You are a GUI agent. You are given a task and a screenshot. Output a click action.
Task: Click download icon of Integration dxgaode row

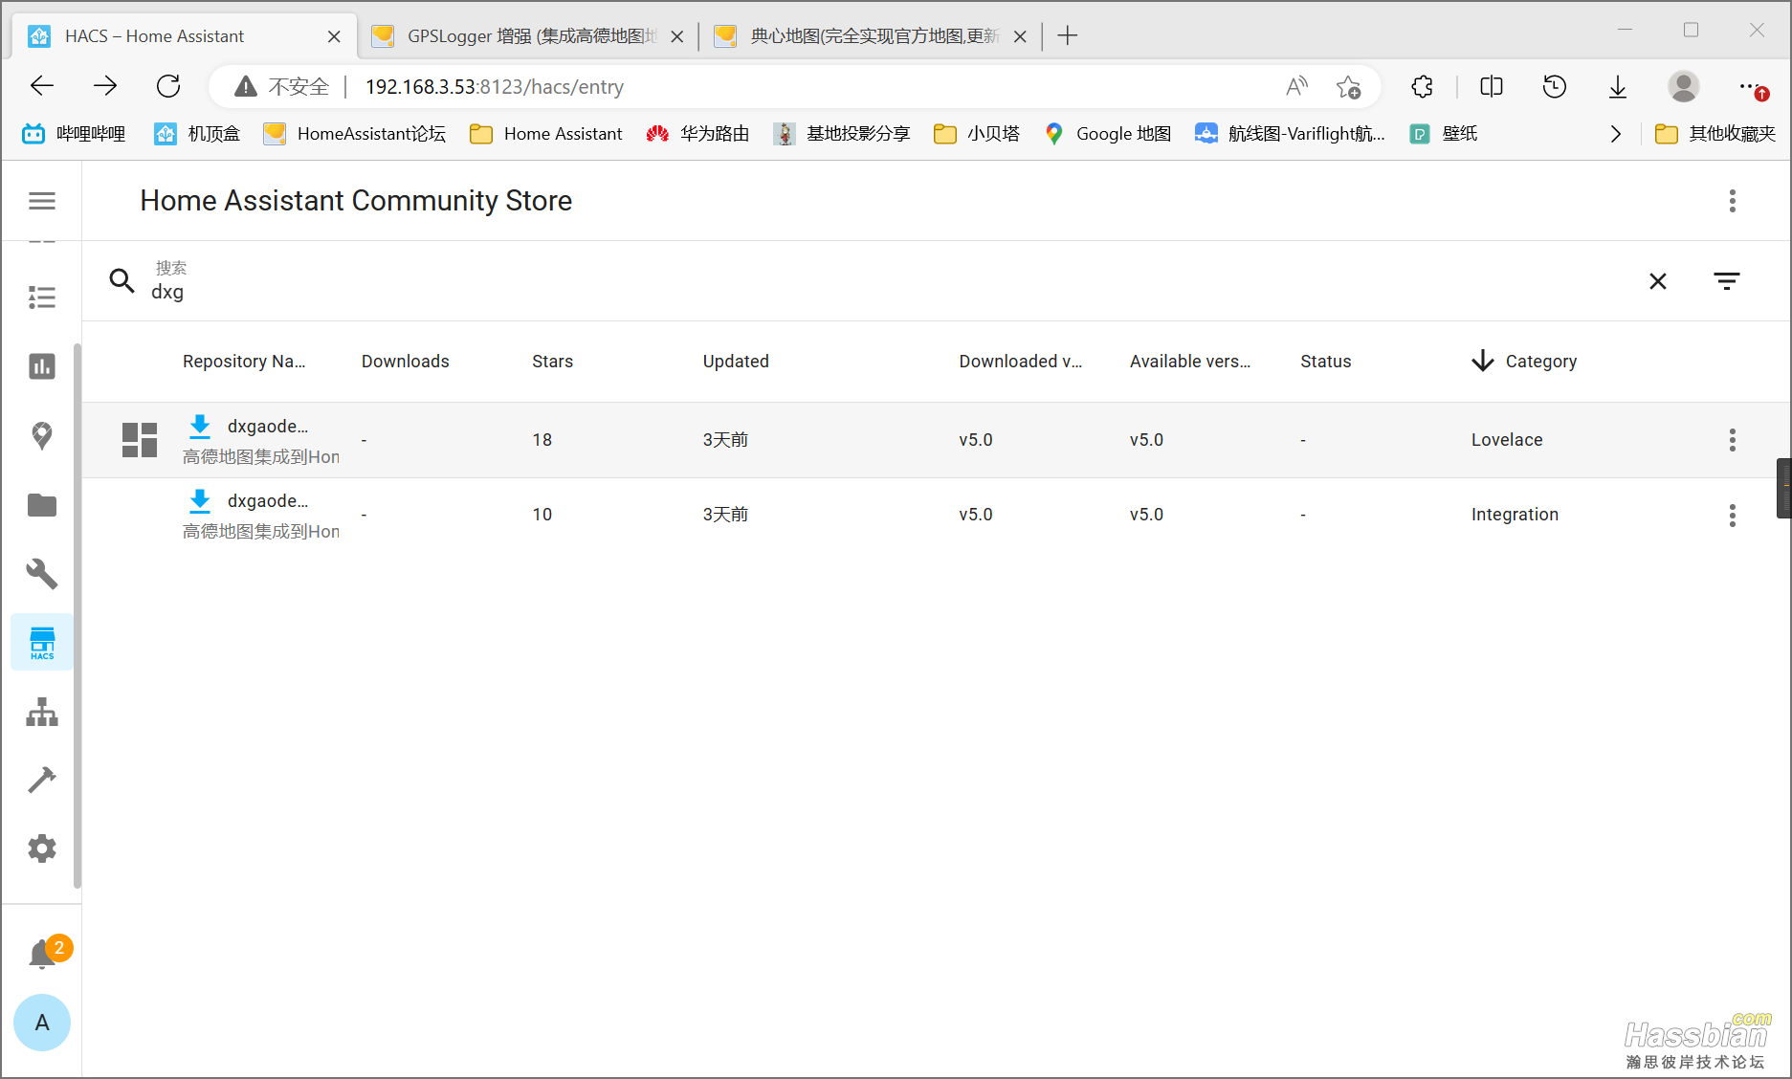tap(200, 501)
